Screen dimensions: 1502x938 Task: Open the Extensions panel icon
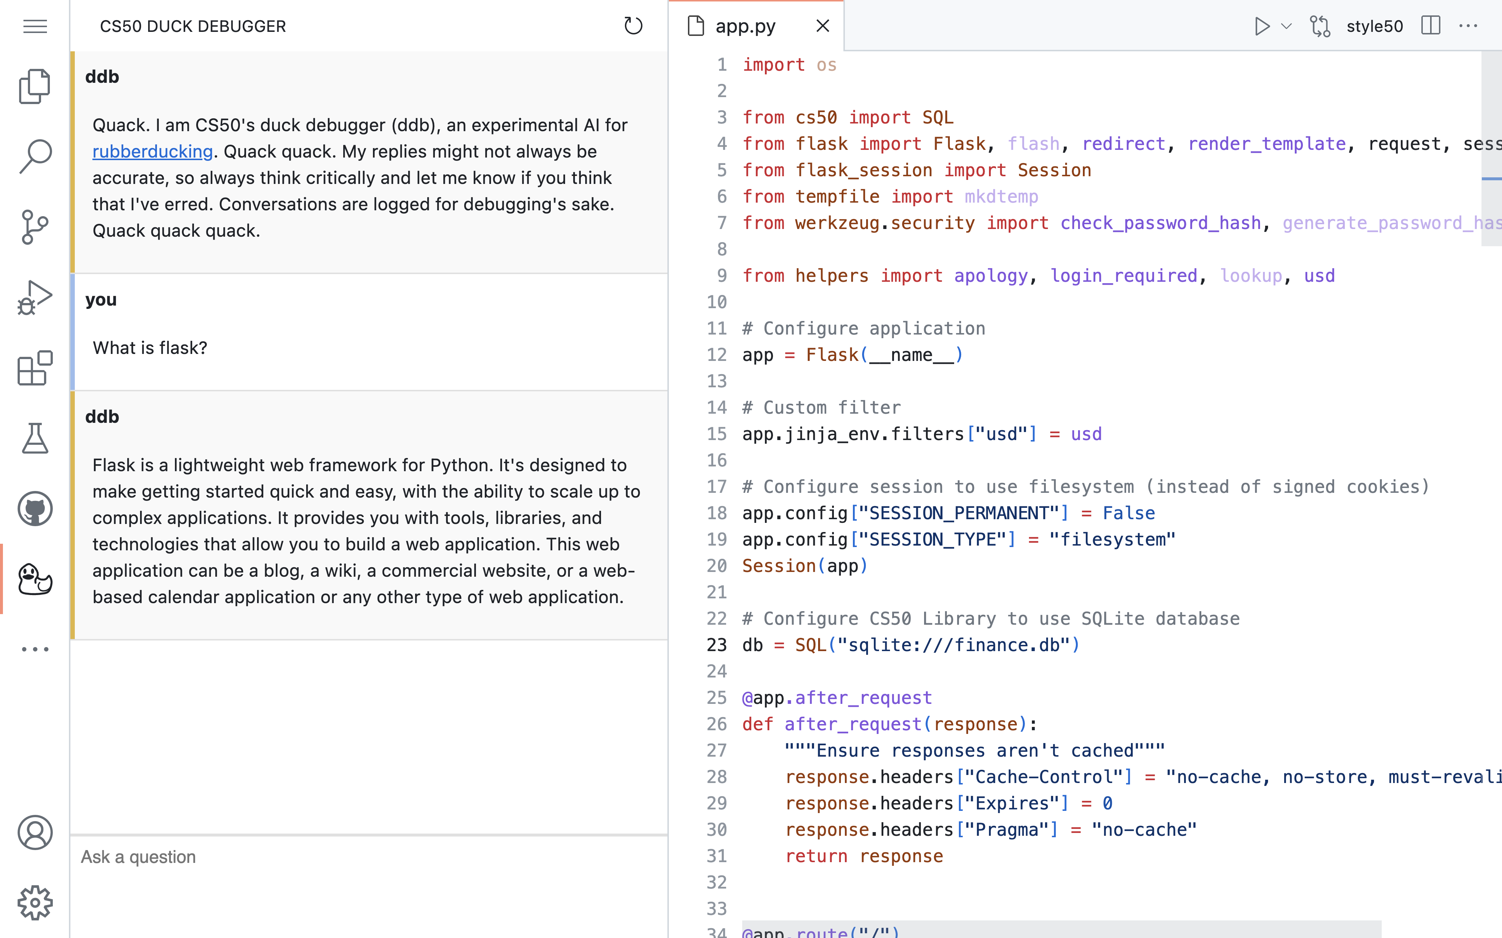[35, 368]
